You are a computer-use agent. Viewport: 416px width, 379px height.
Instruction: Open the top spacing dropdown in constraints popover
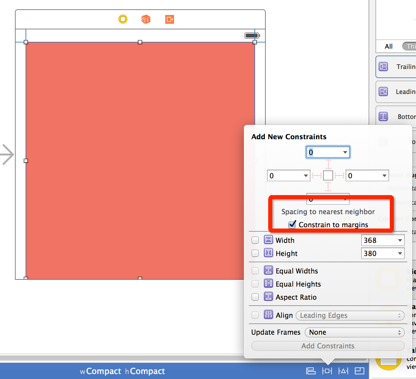point(345,152)
